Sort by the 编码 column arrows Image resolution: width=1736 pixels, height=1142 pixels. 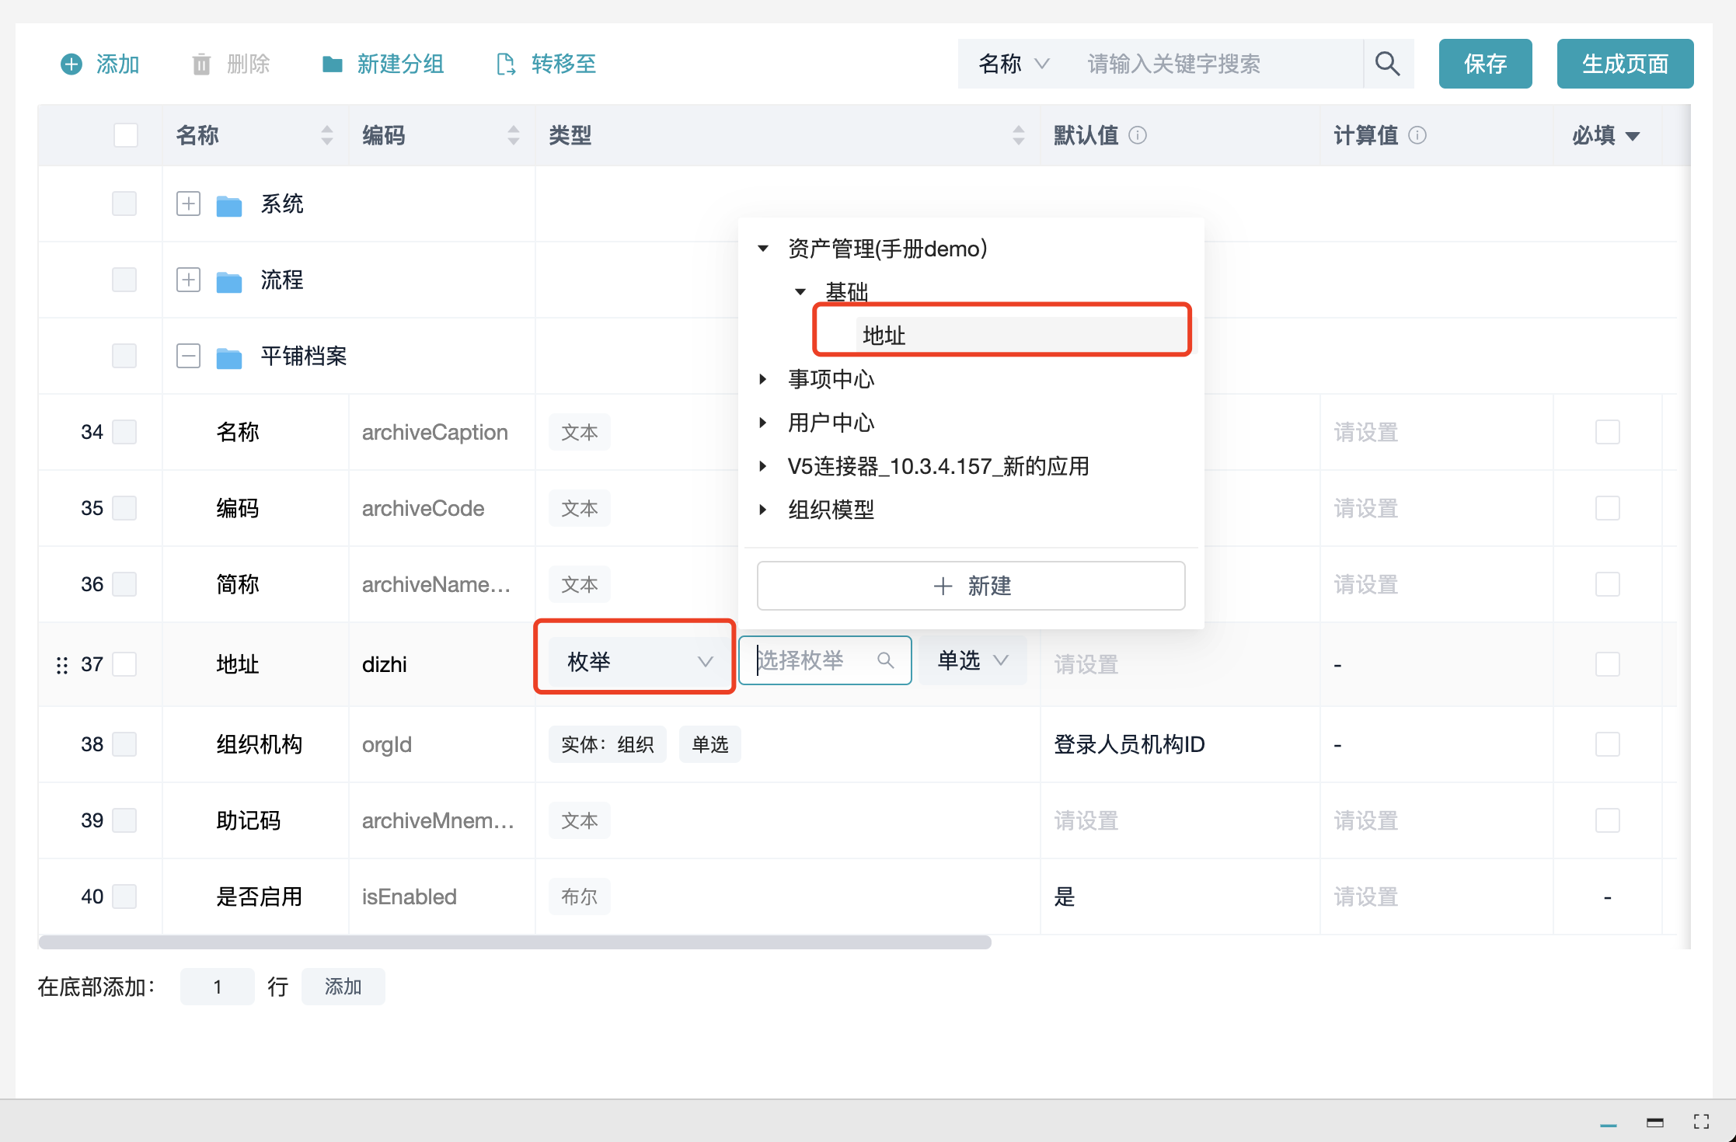click(x=514, y=135)
